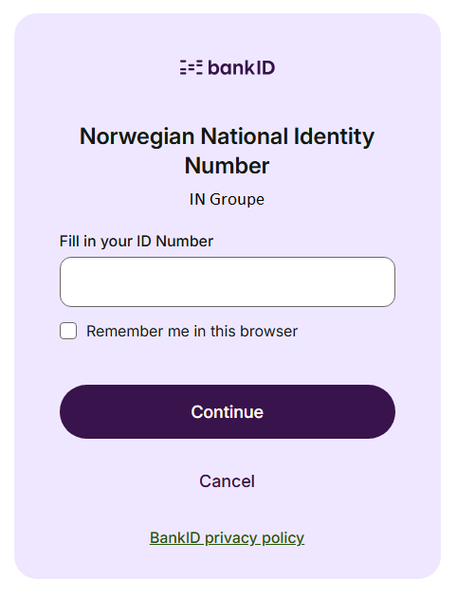This screenshot has width=457, height=597.
Task: Click the "privacy policy" underlined words
Action: (254, 538)
